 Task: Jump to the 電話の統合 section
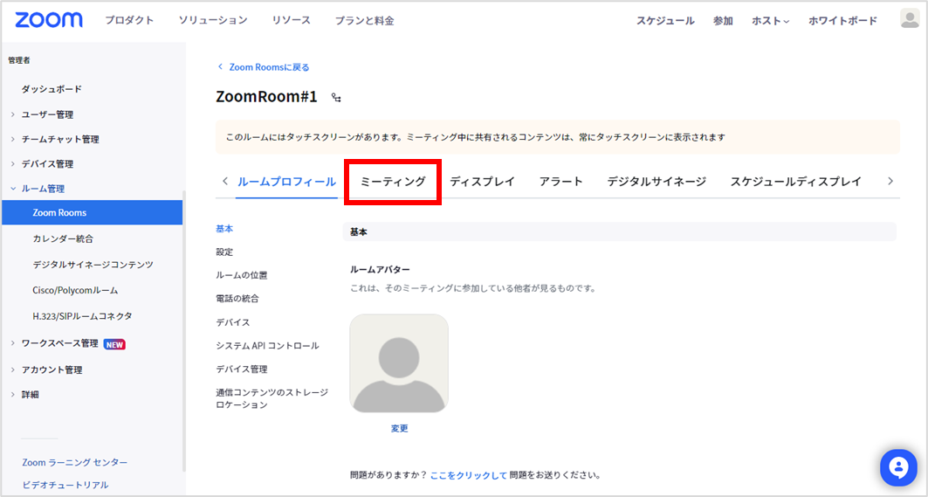pos(237,299)
